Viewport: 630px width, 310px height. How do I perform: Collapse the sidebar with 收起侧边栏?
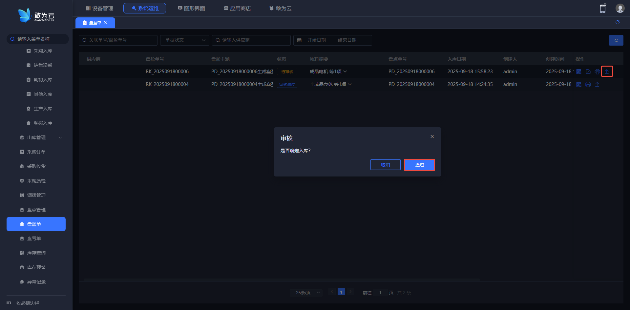(23, 303)
